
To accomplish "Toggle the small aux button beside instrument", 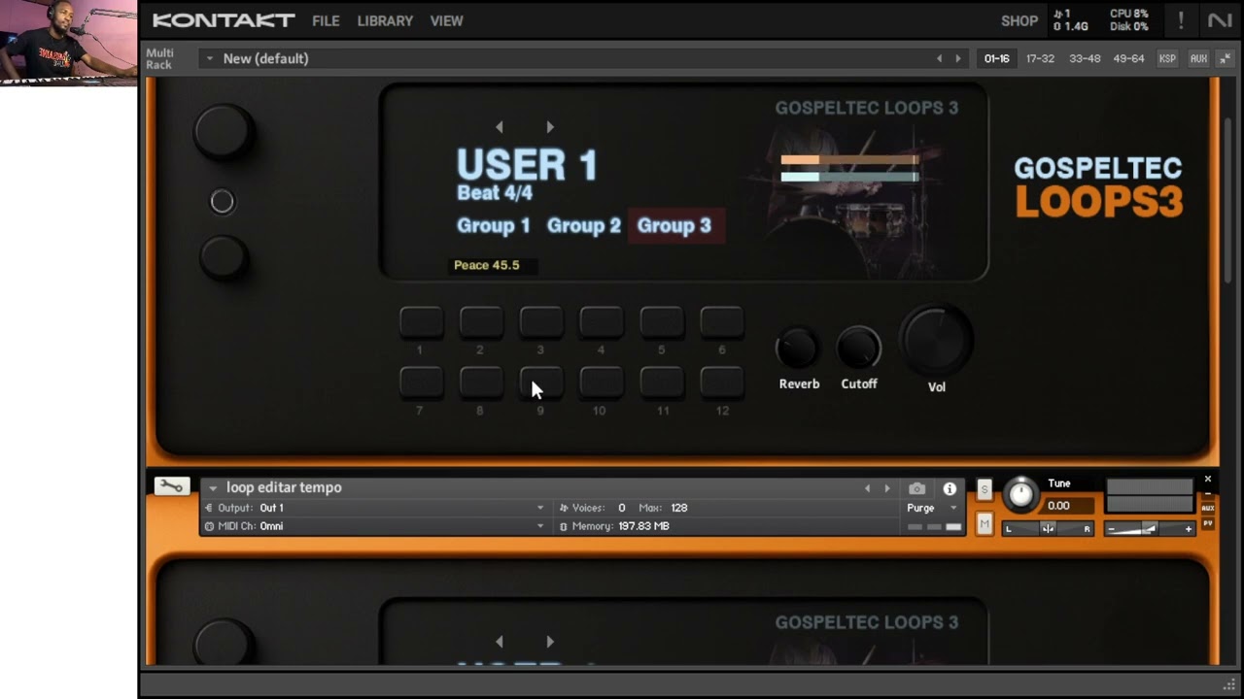I will (1208, 508).
